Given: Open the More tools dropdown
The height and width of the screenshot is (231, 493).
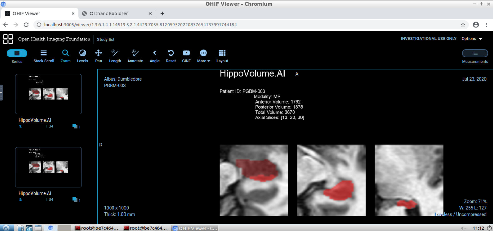Looking at the screenshot, I should [x=204, y=56].
